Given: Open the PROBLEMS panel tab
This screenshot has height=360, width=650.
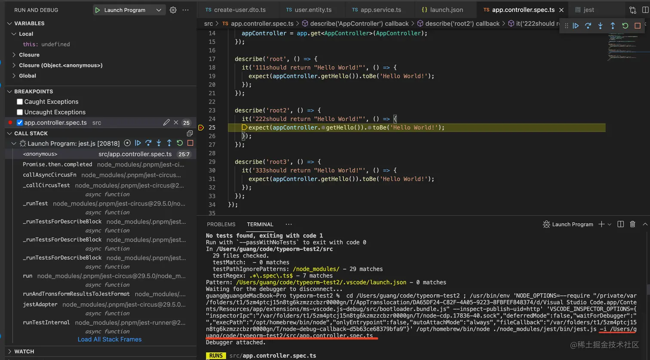Looking at the screenshot, I should [221, 224].
